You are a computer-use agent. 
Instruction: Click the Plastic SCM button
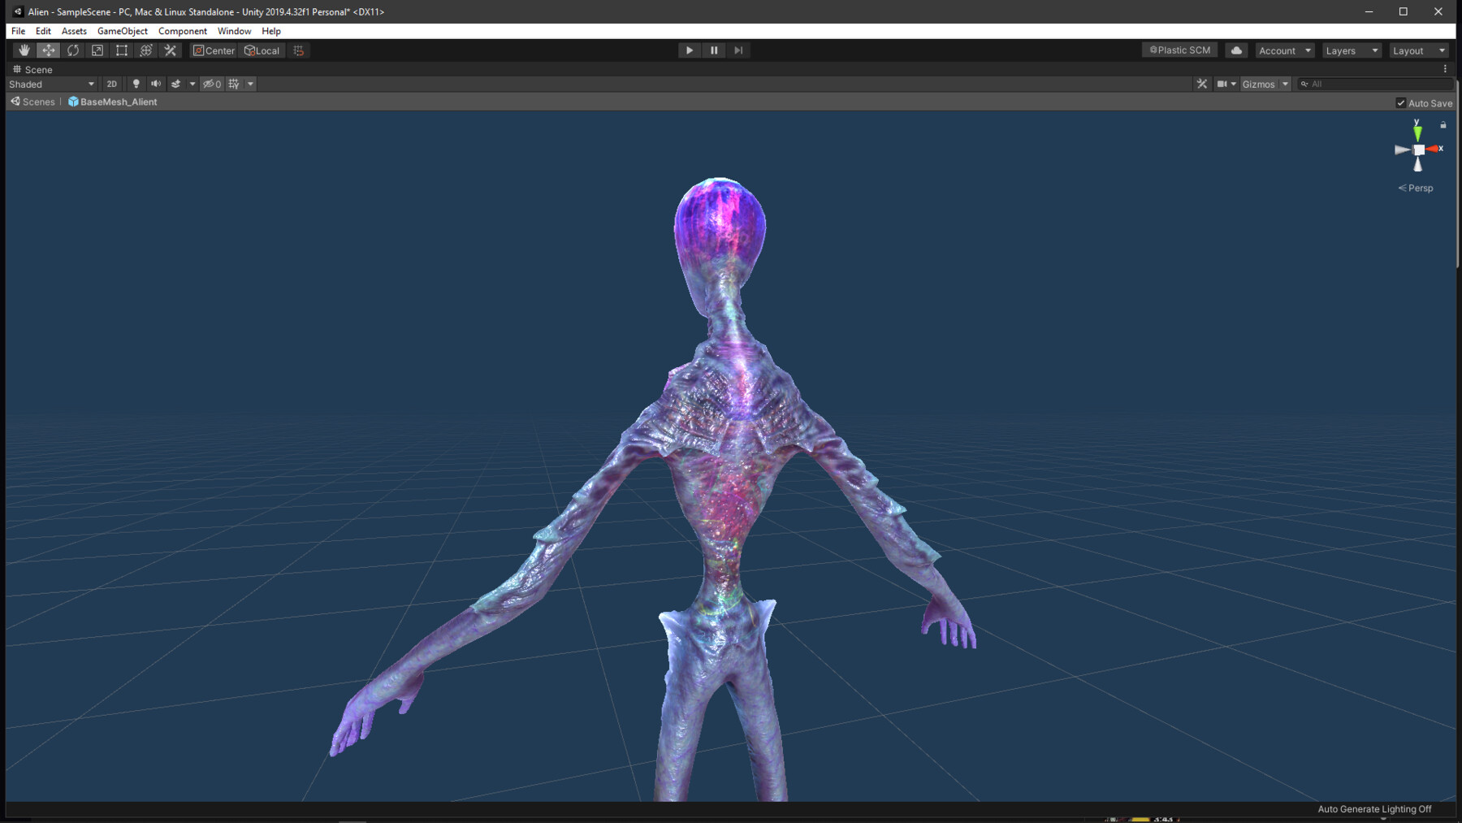pyautogui.click(x=1179, y=50)
